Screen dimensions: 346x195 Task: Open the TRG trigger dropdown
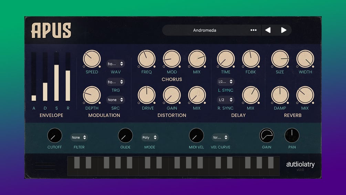[x=115, y=82]
